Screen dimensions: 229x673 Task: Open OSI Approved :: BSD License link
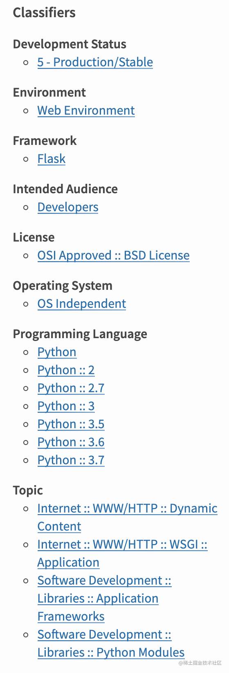(x=114, y=255)
